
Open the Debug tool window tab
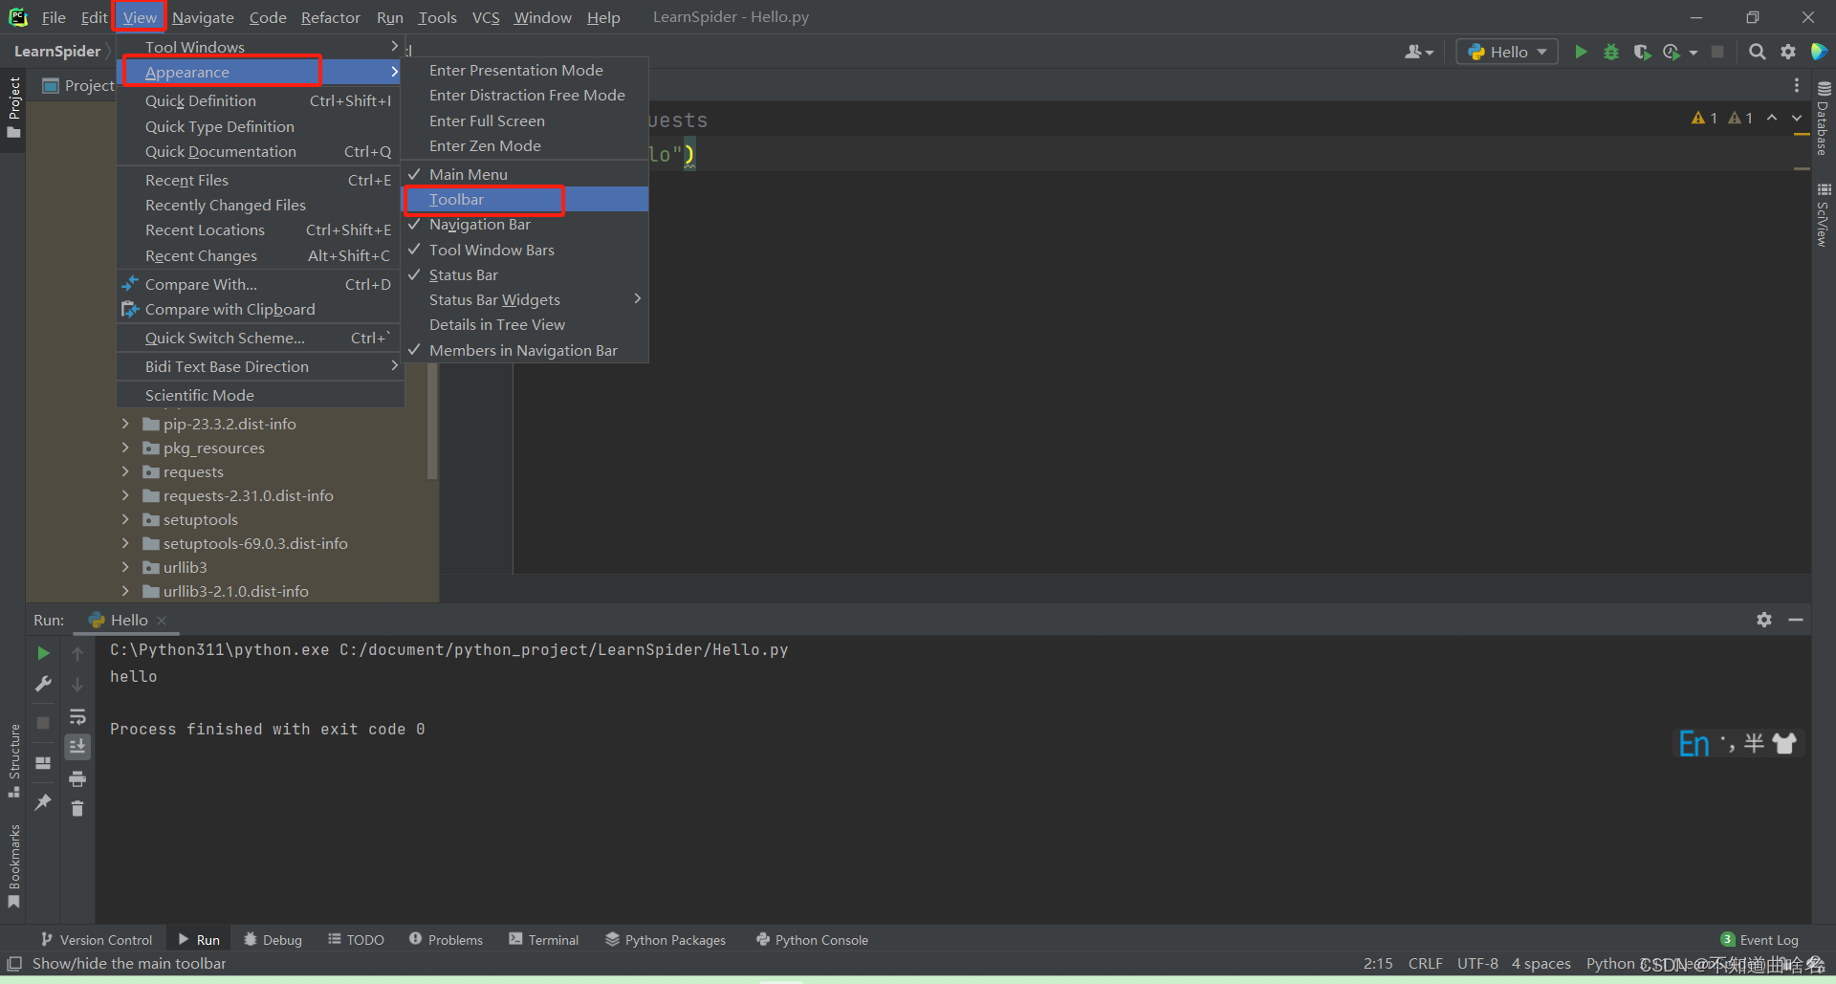[273, 940]
